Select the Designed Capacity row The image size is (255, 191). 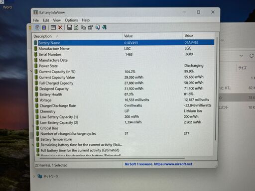[x=125, y=89]
